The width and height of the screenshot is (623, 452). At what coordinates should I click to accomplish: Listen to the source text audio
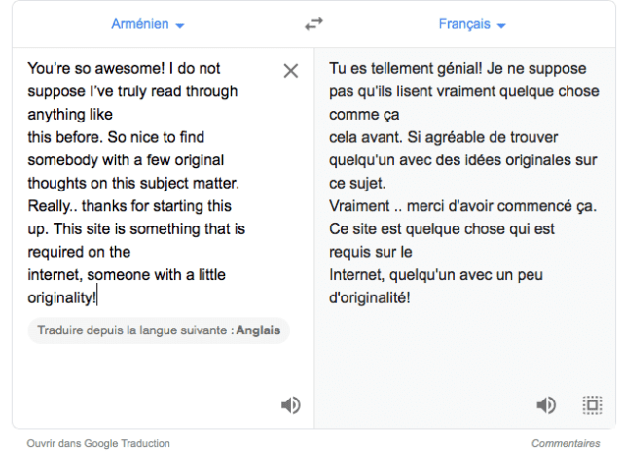click(x=290, y=405)
